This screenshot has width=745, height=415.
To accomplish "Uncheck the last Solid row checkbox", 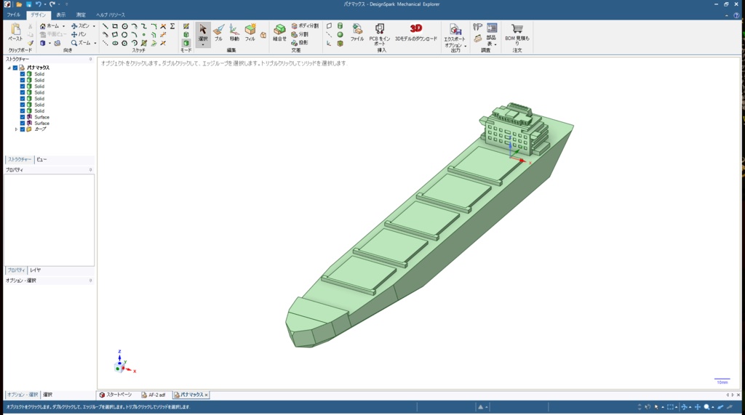I will point(23,110).
